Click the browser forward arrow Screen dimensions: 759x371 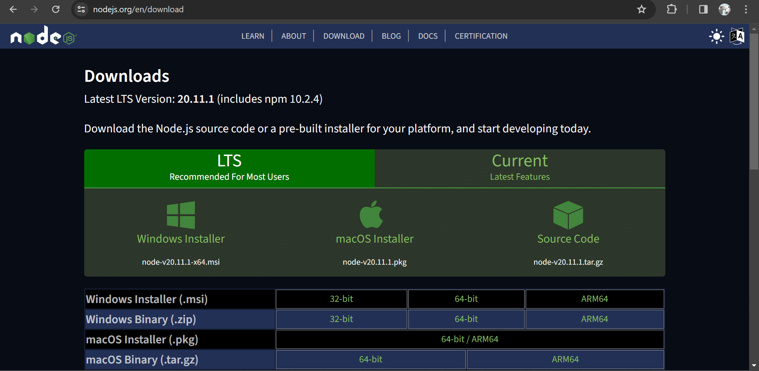34,9
